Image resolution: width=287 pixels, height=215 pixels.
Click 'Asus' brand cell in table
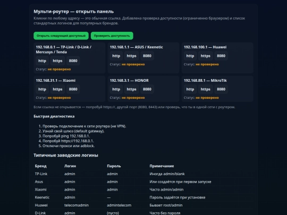[39, 182]
